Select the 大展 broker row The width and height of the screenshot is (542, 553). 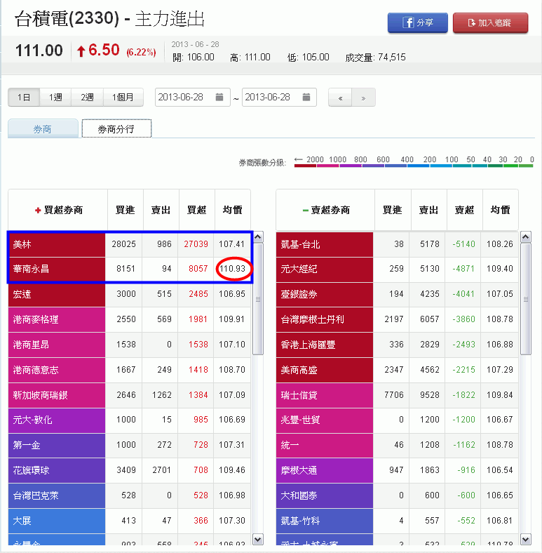(x=129, y=521)
